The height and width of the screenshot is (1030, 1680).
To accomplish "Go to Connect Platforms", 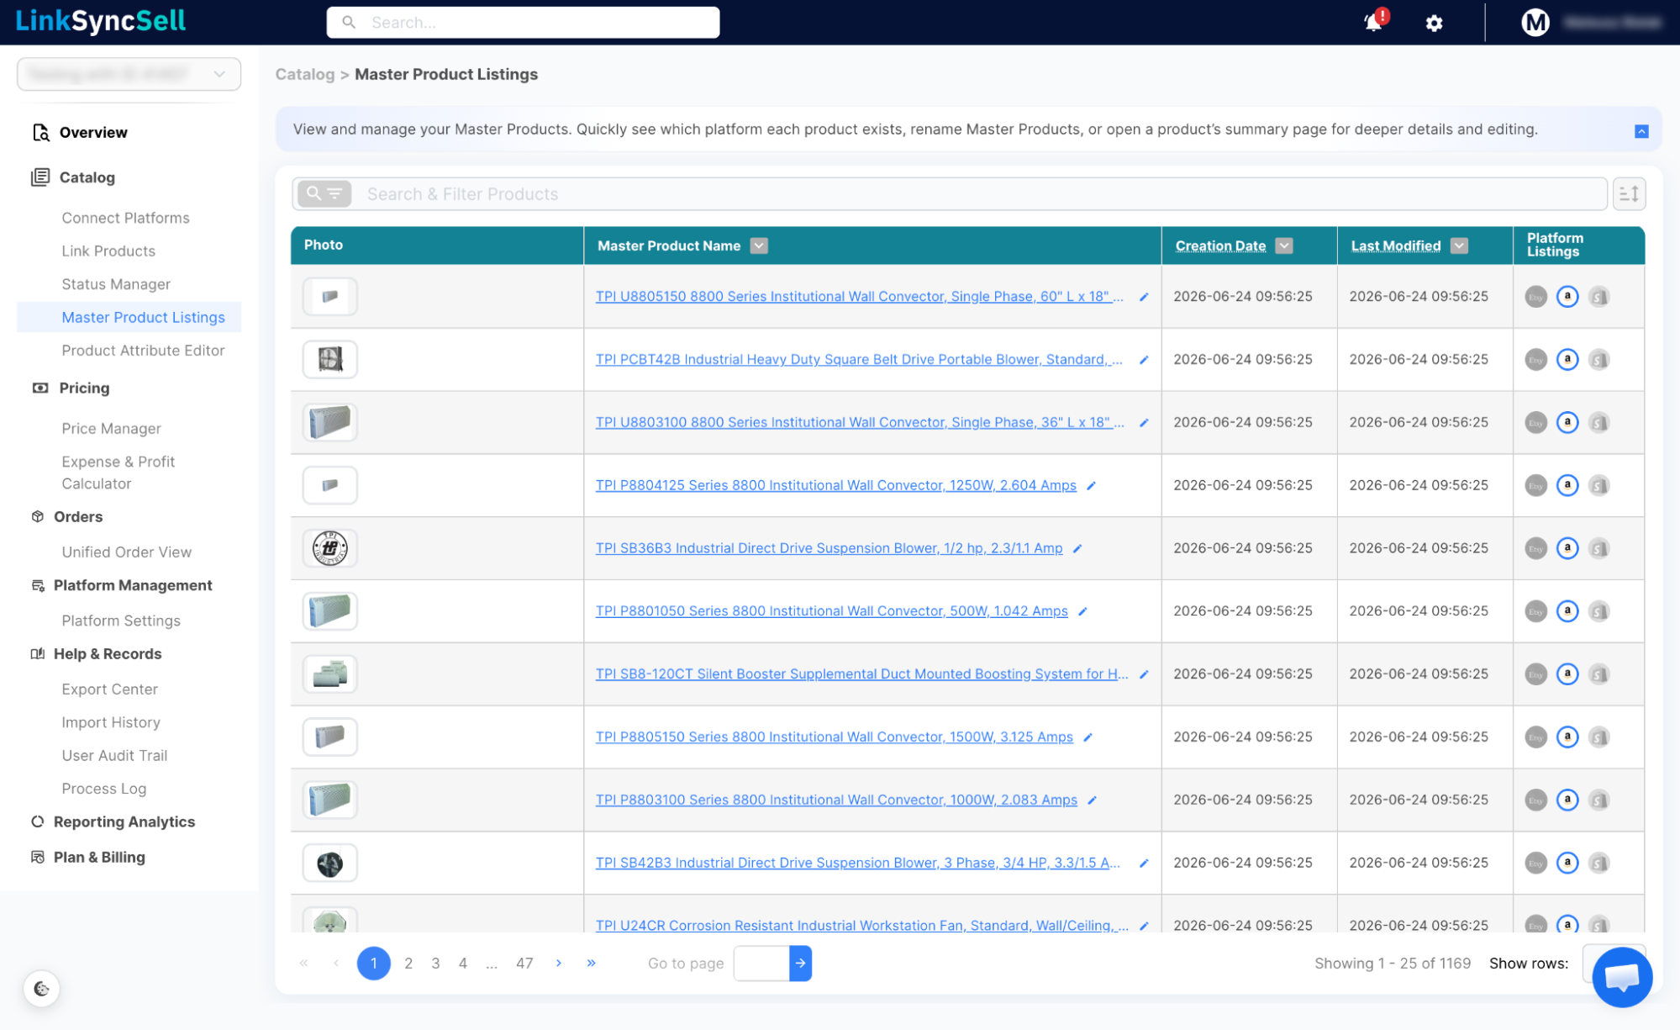I will point(125,218).
